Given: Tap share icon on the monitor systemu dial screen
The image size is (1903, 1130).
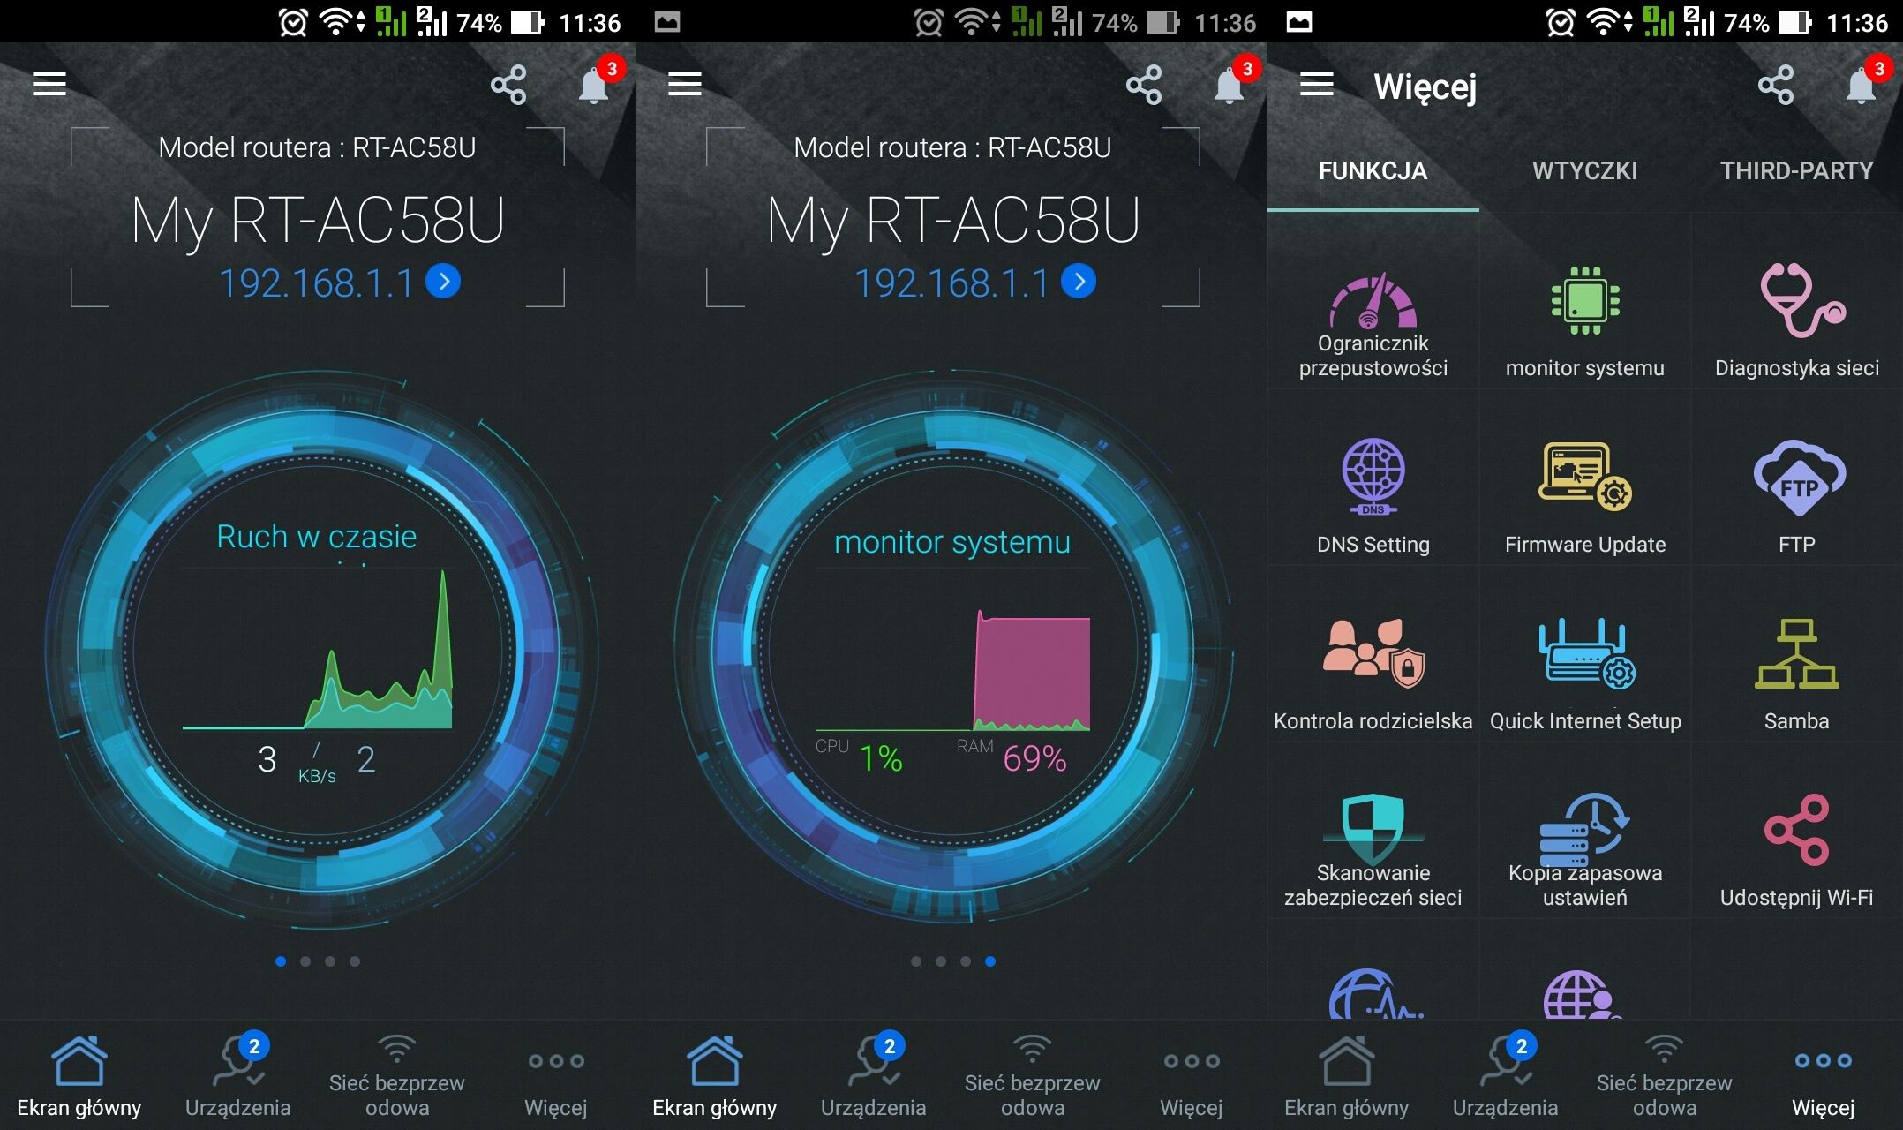Looking at the screenshot, I should click(1144, 85).
